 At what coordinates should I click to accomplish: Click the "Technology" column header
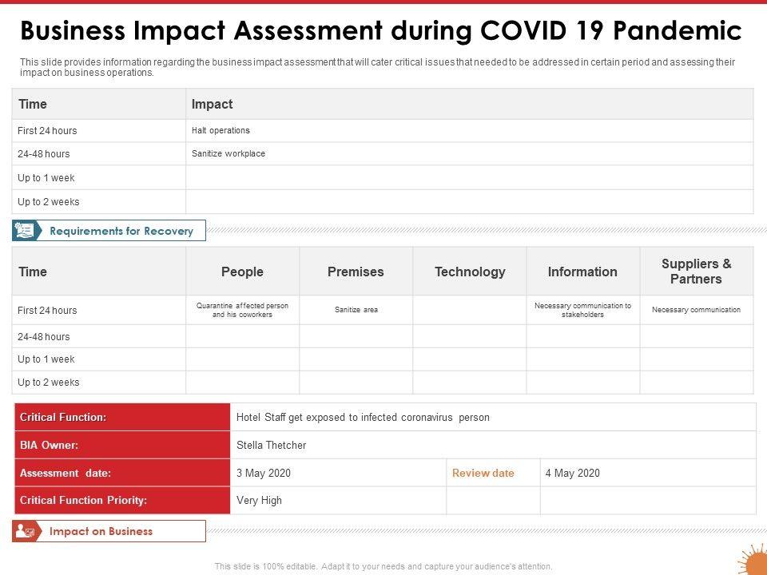(x=470, y=272)
